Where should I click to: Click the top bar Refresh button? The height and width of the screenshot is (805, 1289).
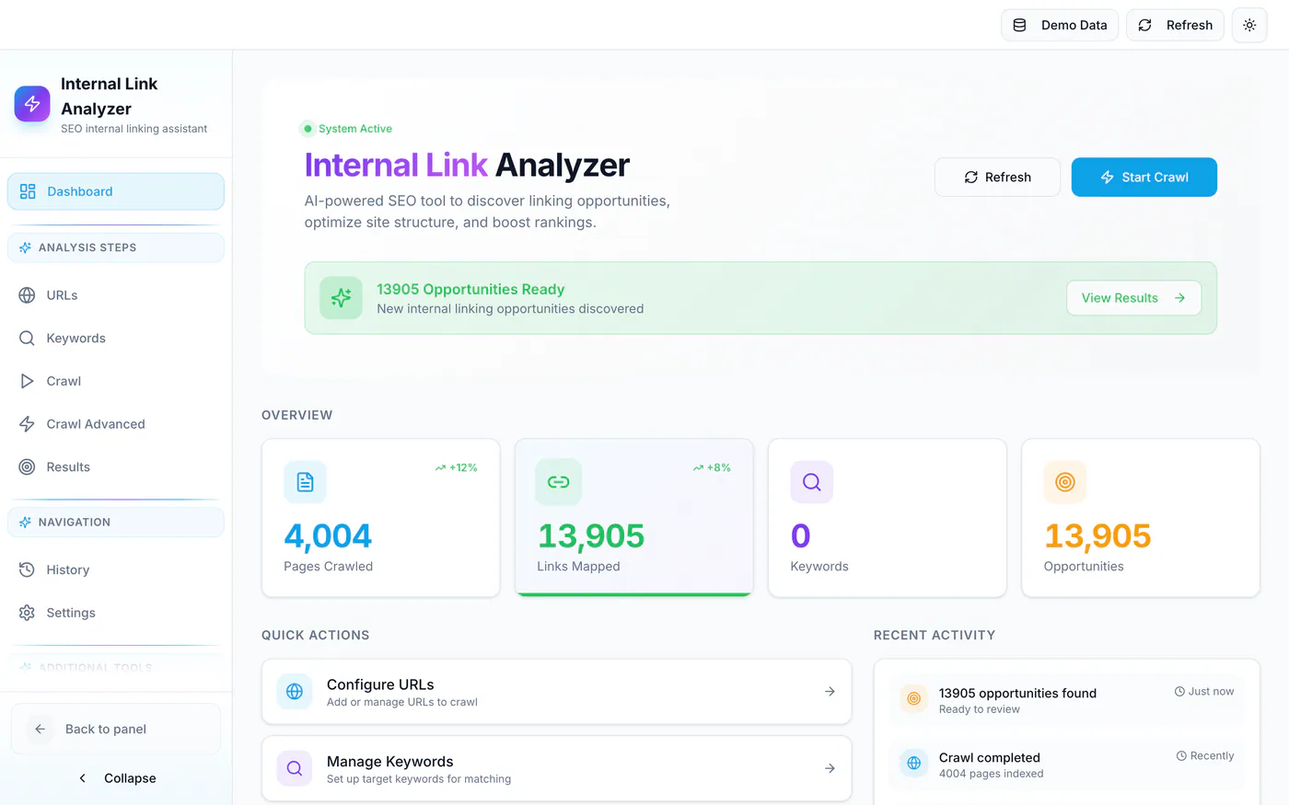(1175, 25)
